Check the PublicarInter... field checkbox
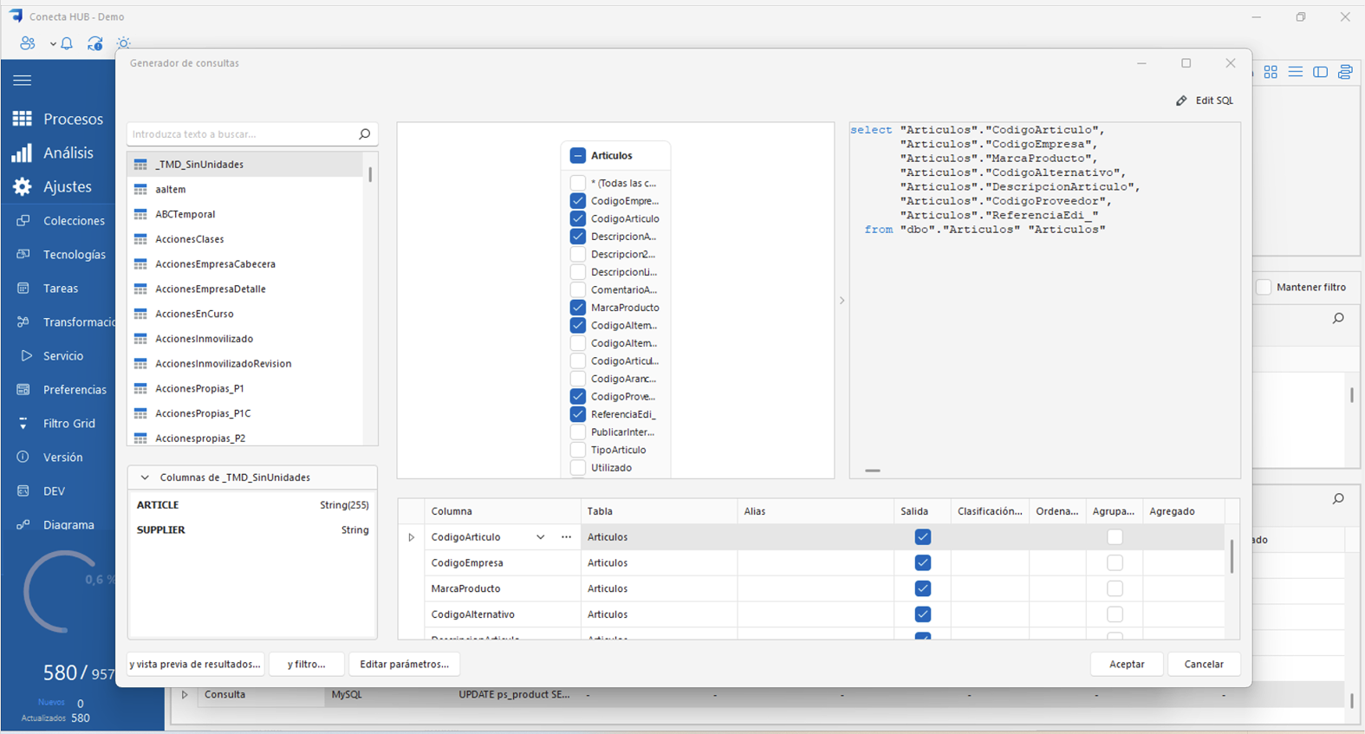1365x734 pixels. pyautogui.click(x=578, y=432)
